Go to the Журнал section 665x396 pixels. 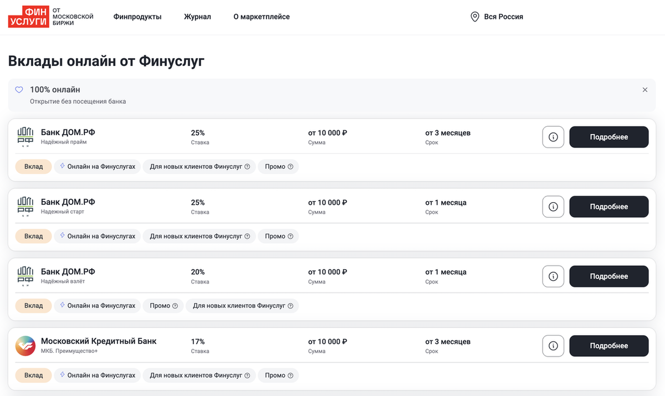click(x=197, y=17)
